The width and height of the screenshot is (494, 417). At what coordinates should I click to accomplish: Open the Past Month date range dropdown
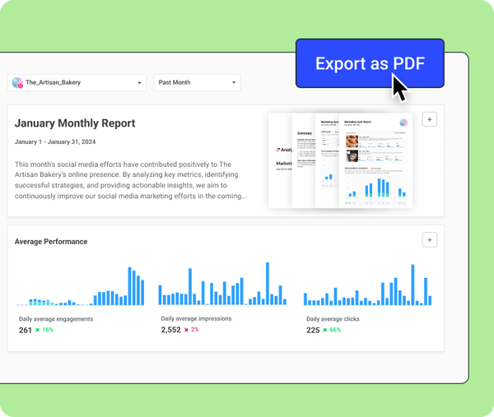pos(198,83)
